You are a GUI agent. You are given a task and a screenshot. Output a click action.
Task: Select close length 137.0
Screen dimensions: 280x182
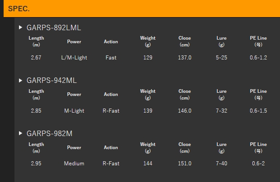185,58
